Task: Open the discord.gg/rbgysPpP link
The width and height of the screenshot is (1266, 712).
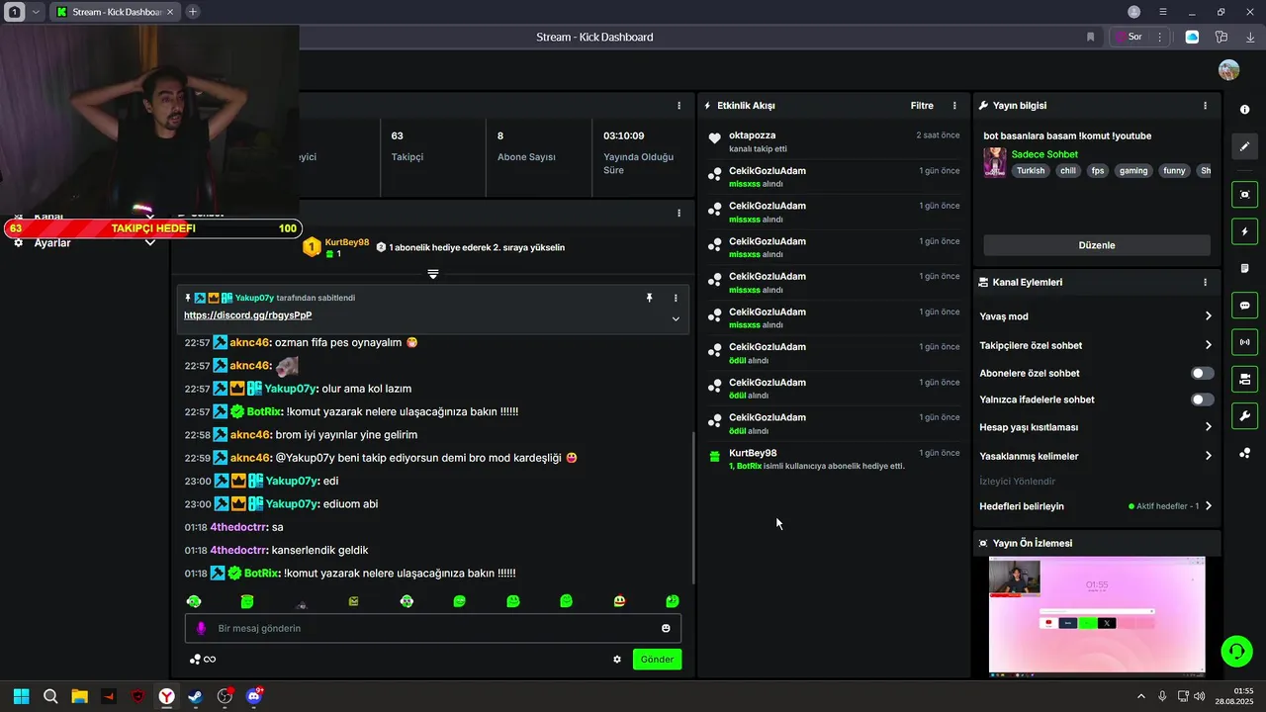Action: click(x=247, y=315)
